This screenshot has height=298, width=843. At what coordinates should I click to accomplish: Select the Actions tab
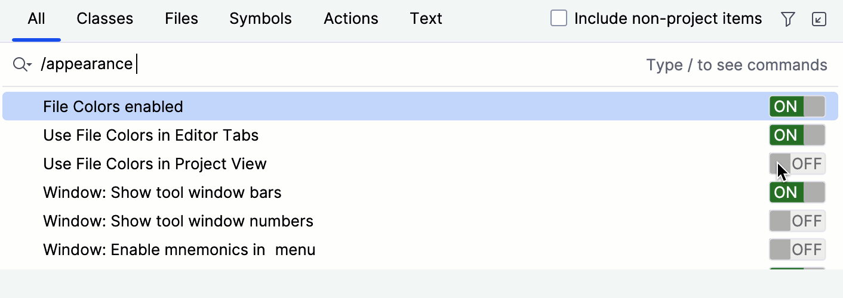[x=351, y=19]
